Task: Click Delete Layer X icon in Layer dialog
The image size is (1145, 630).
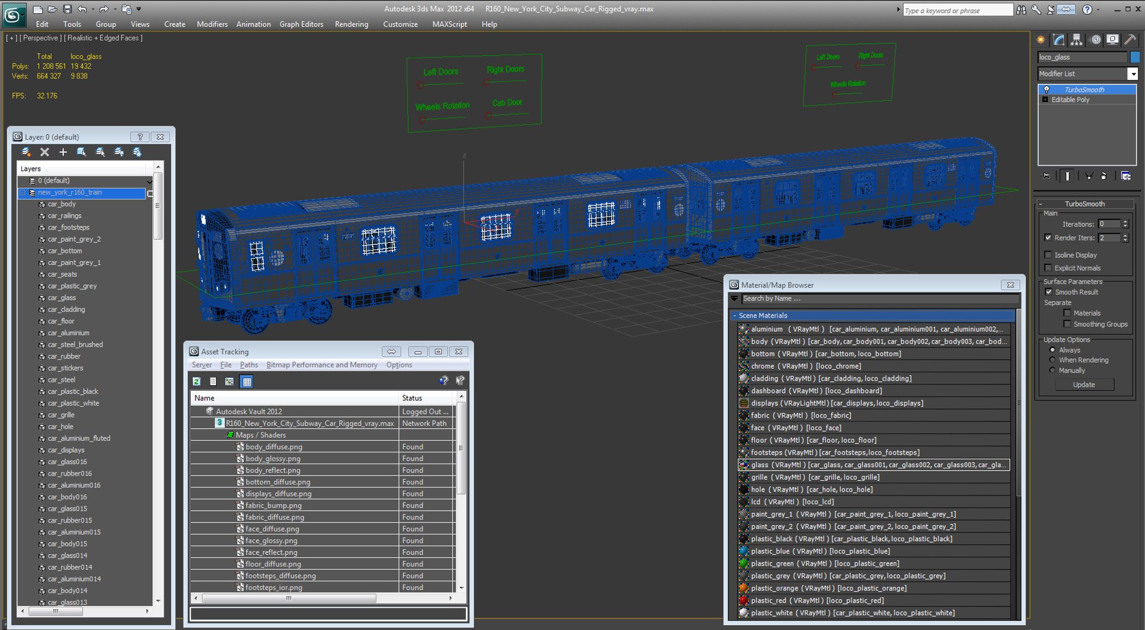Action: [x=45, y=152]
